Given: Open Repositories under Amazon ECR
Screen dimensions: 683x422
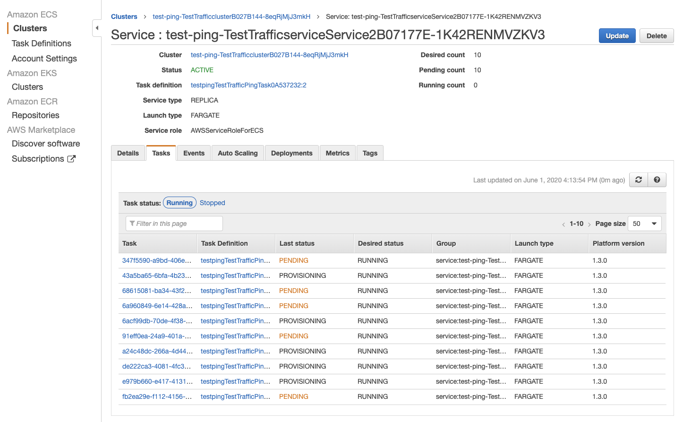Looking at the screenshot, I should pos(35,115).
